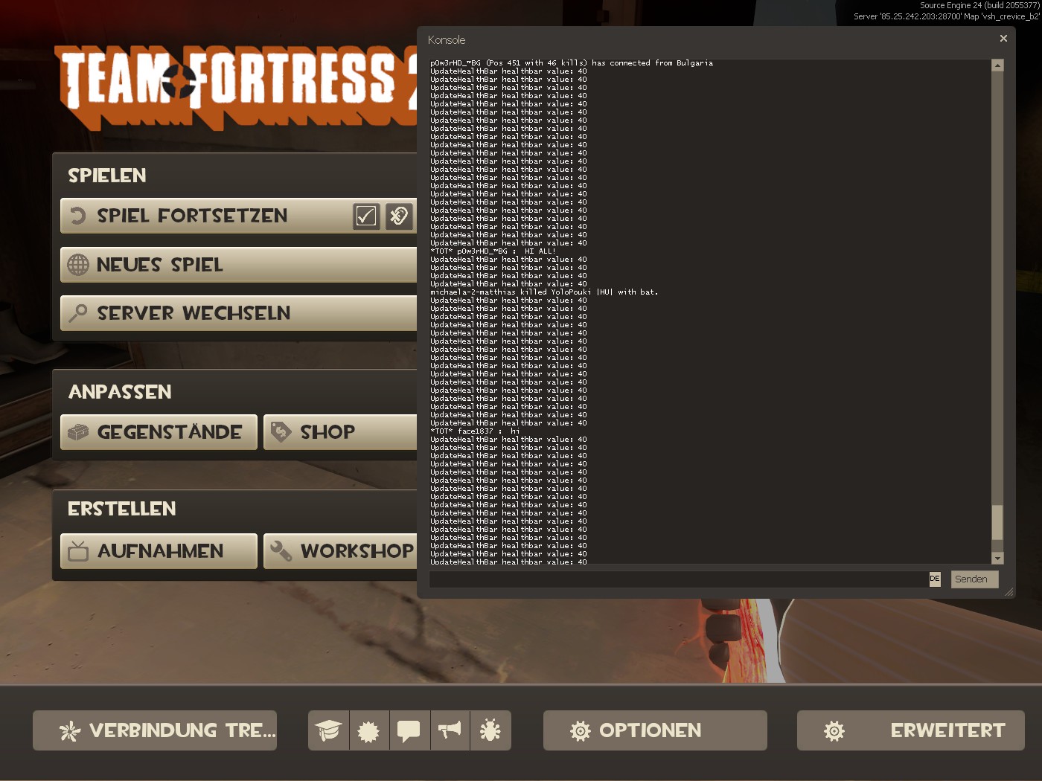Click the megaphone icon
The height and width of the screenshot is (781, 1042).
click(x=450, y=730)
